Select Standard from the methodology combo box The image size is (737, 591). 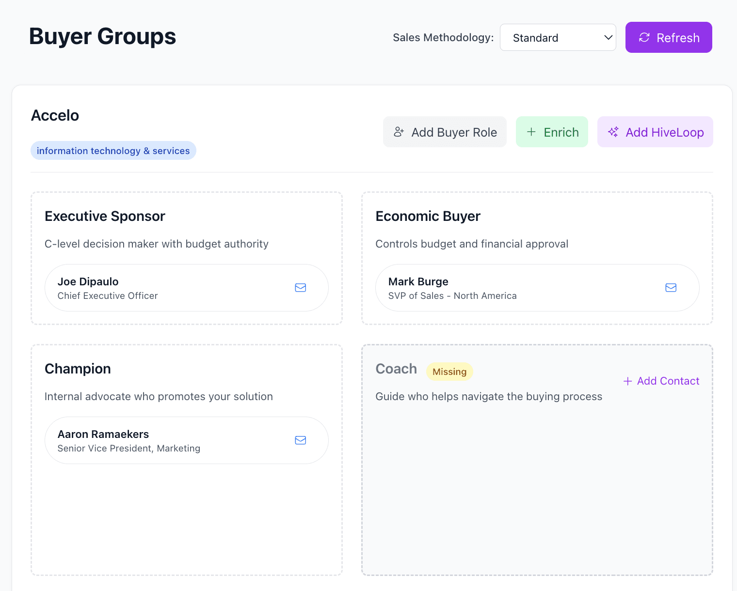coord(558,37)
